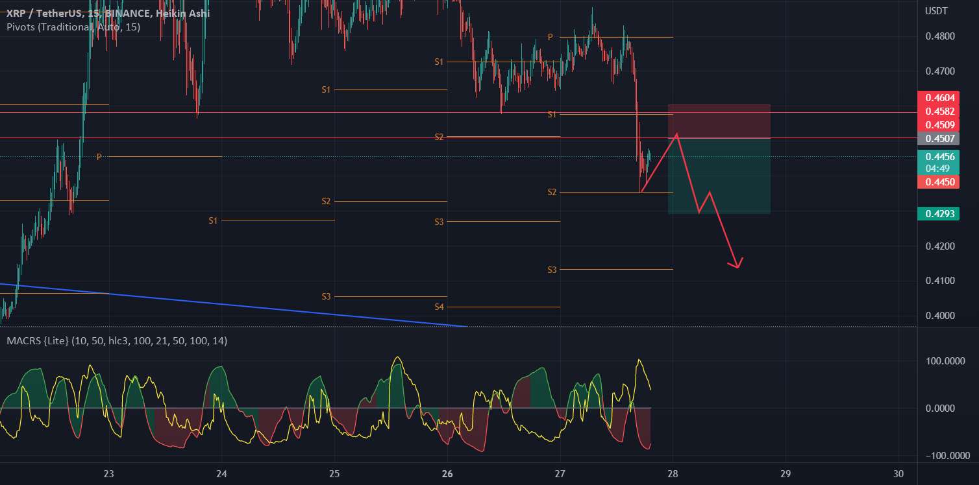Select the Pivots (Traditional, Auto, 15) legend
979x485 pixels.
coord(73,27)
